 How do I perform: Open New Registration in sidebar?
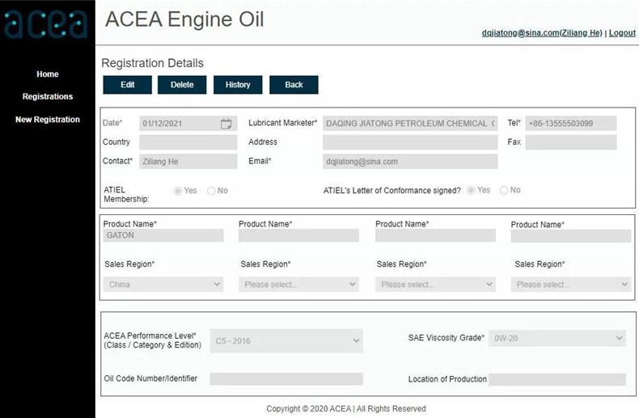[x=48, y=120]
